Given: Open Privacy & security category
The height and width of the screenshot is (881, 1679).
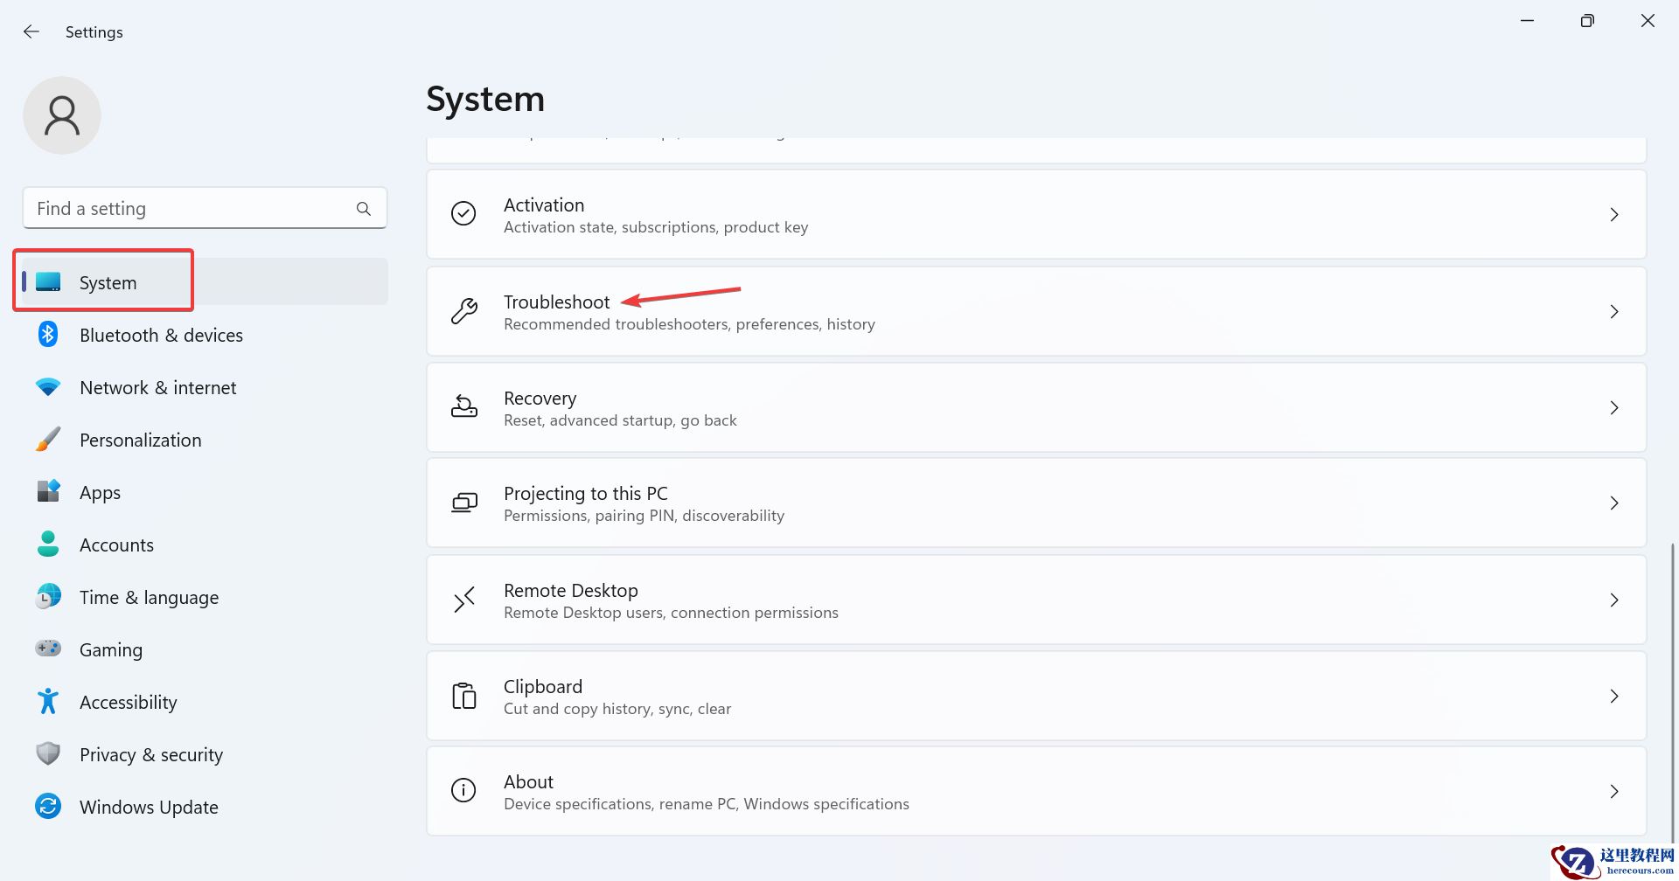Looking at the screenshot, I should [150, 754].
